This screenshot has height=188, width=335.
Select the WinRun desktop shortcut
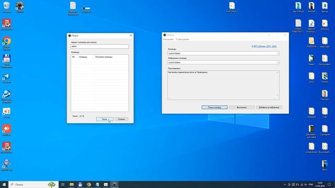point(20,7)
